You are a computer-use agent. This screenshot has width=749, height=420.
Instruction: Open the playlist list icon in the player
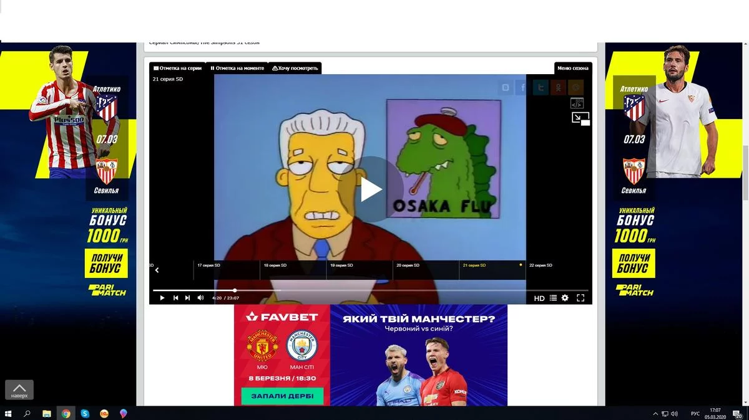tap(553, 298)
